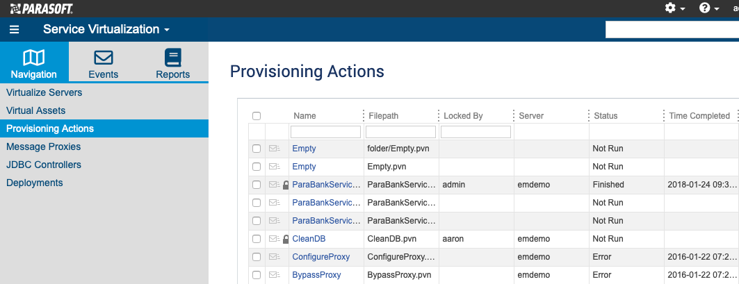
Task: Select the 'admin' locked-by cell
Action: pos(476,185)
